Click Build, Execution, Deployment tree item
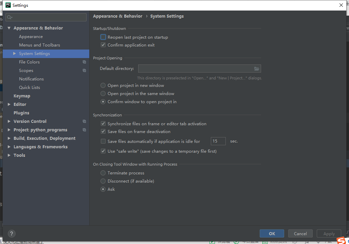Viewport: 349px width, 244px height. coord(44,138)
